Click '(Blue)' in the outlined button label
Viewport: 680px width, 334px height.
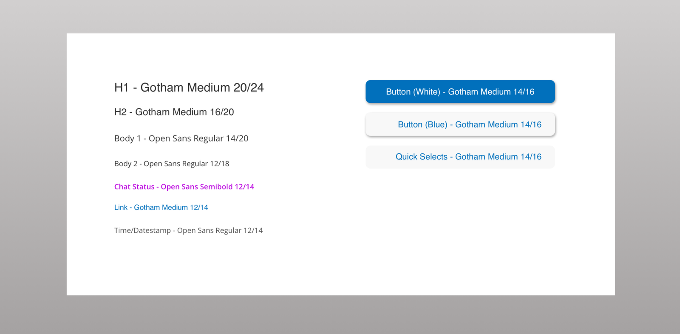436,125
